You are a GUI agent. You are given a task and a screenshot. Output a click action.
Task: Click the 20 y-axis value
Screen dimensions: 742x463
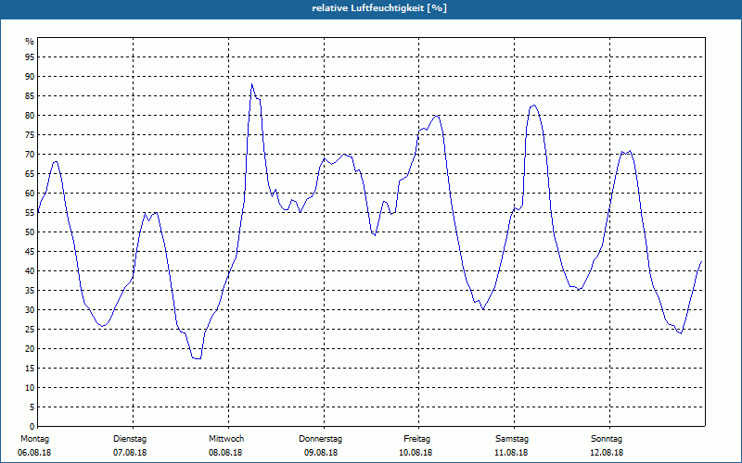click(30, 349)
